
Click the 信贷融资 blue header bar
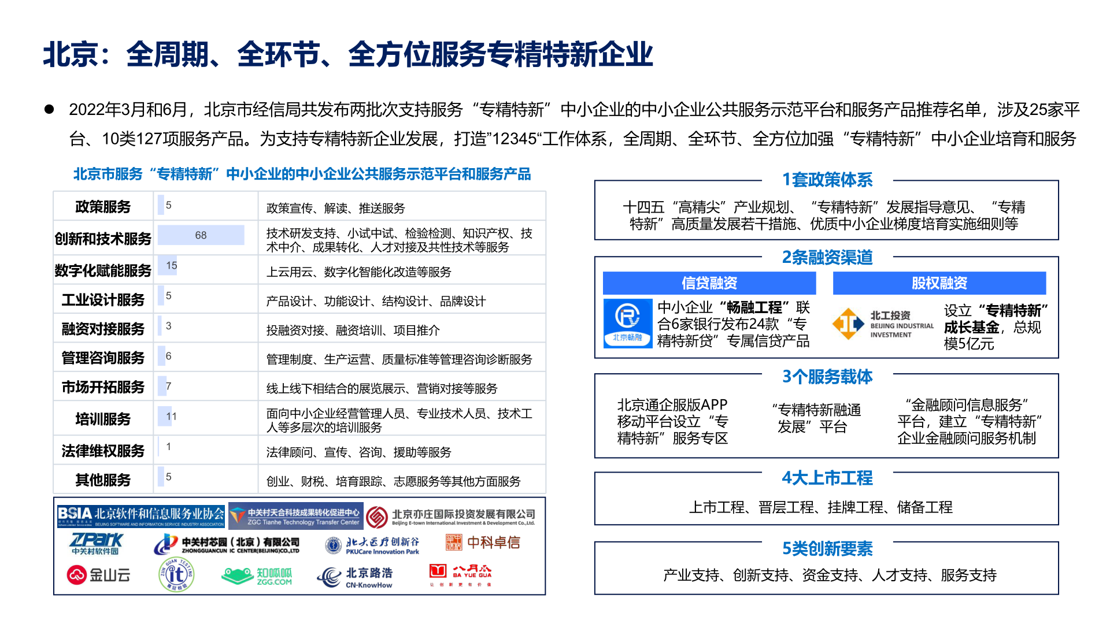point(709,283)
